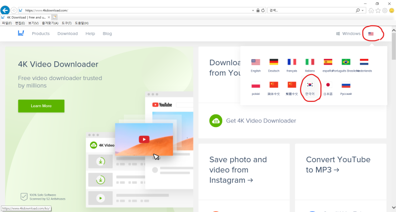This screenshot has height=212, width=396.
Task: Open Convert YouTube to MP3 link
Action: coord(338,165)
